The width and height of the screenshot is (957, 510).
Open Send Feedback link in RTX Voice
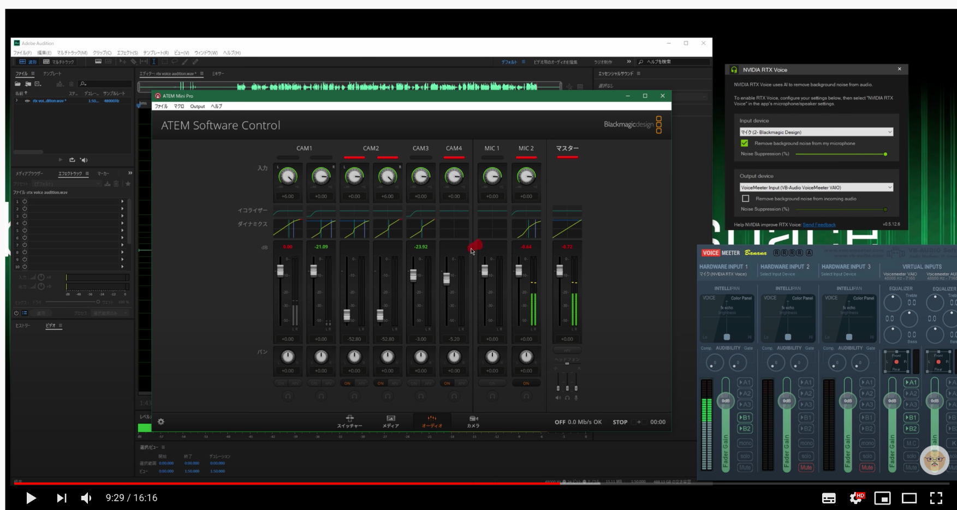(x=819, y=225)
